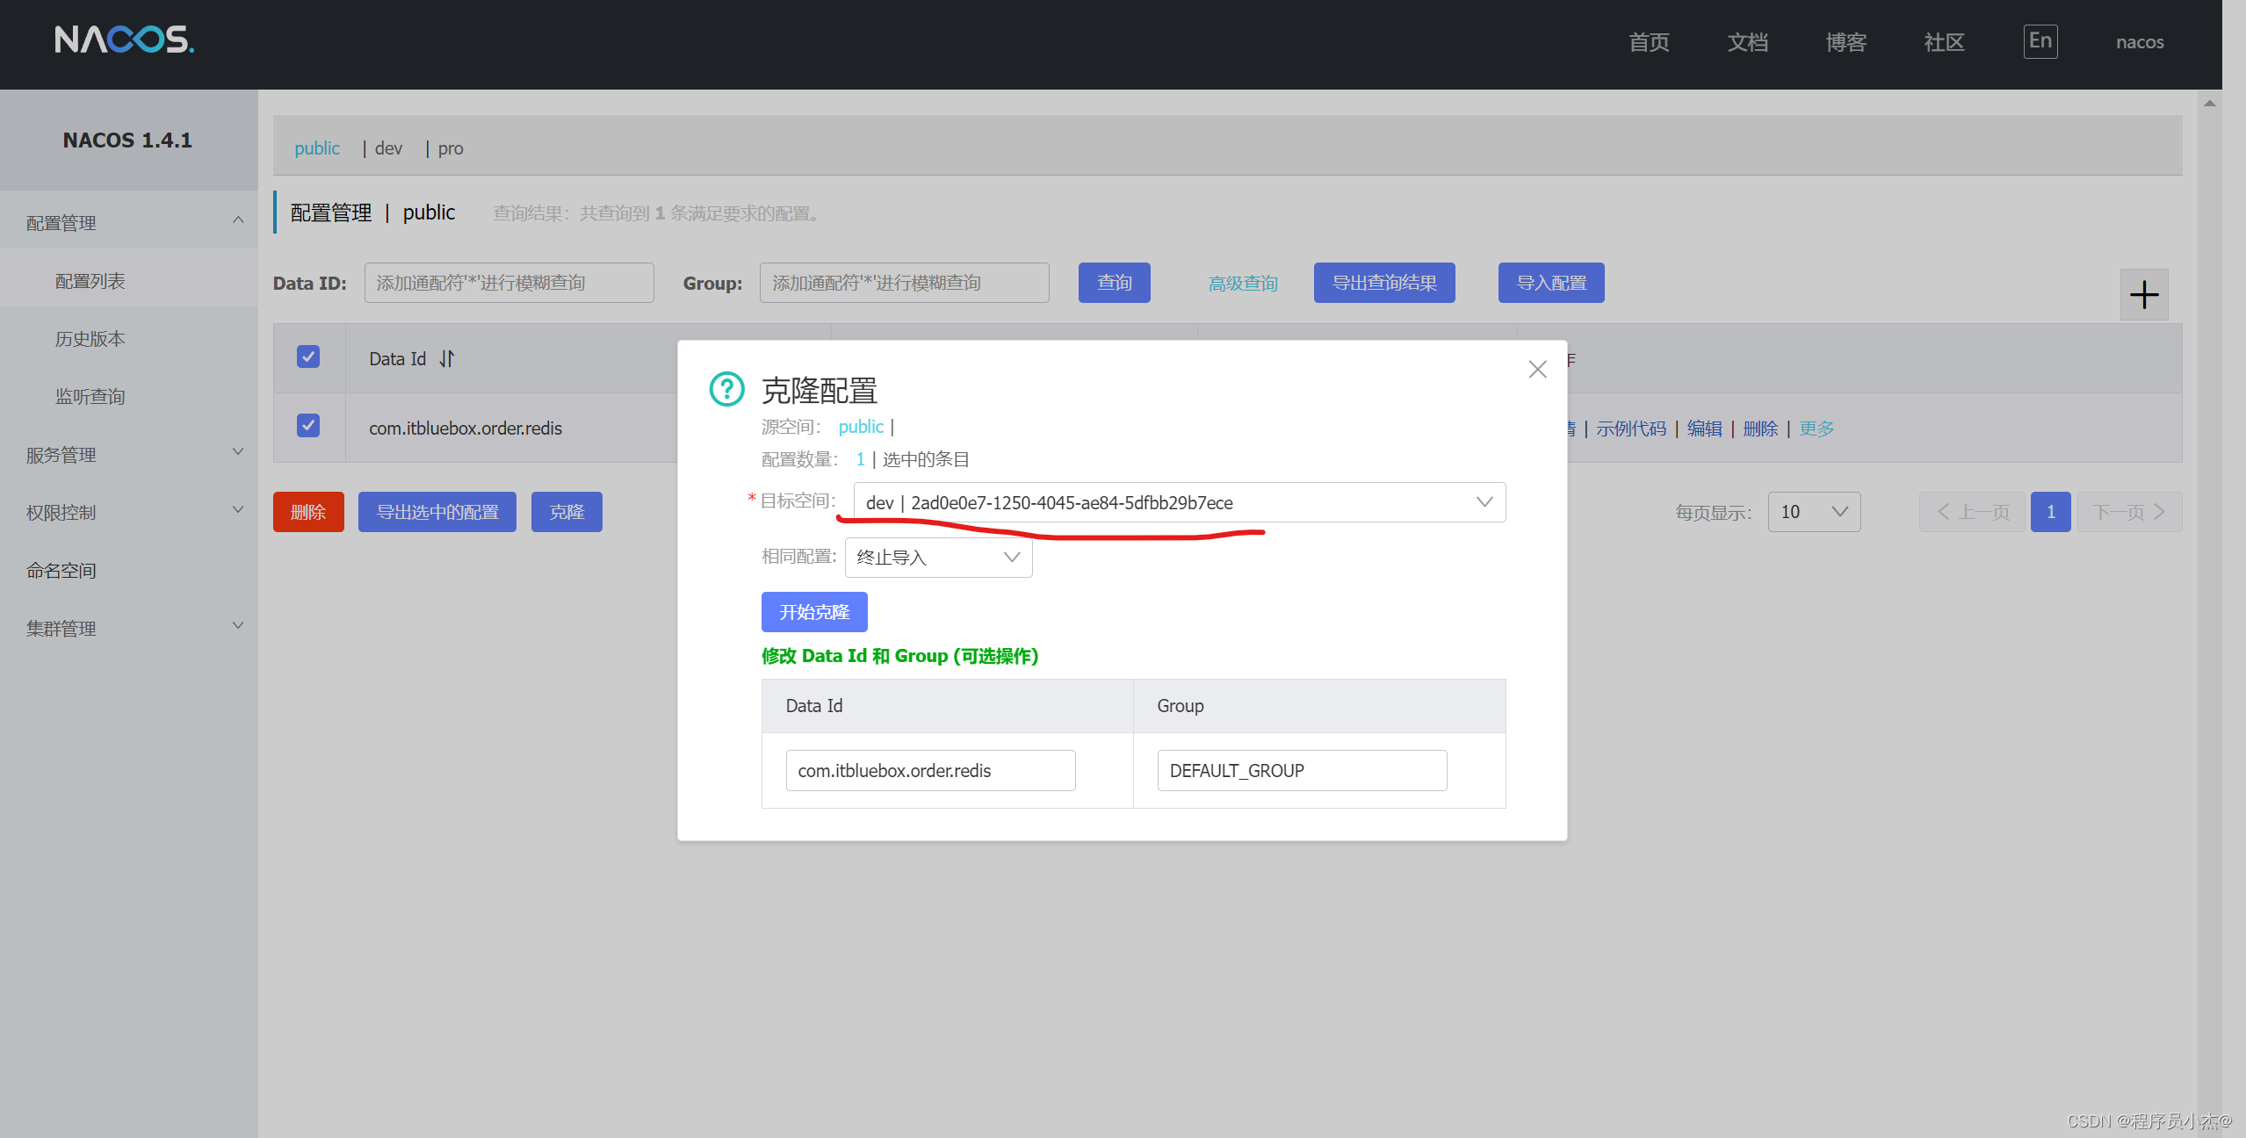Click the 编辑 link in the row
2246x1138 pixels.
pyautogui.click(x=1705, y=429)
